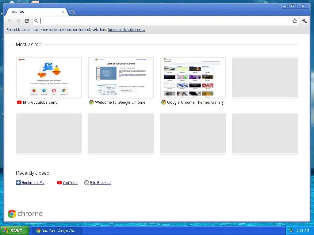The width and height of the screenshot is (314, 235).
Task: Click the Chrome favicon beside Themes Gallery
Action: pyautogui.click(x=163, y=102)
